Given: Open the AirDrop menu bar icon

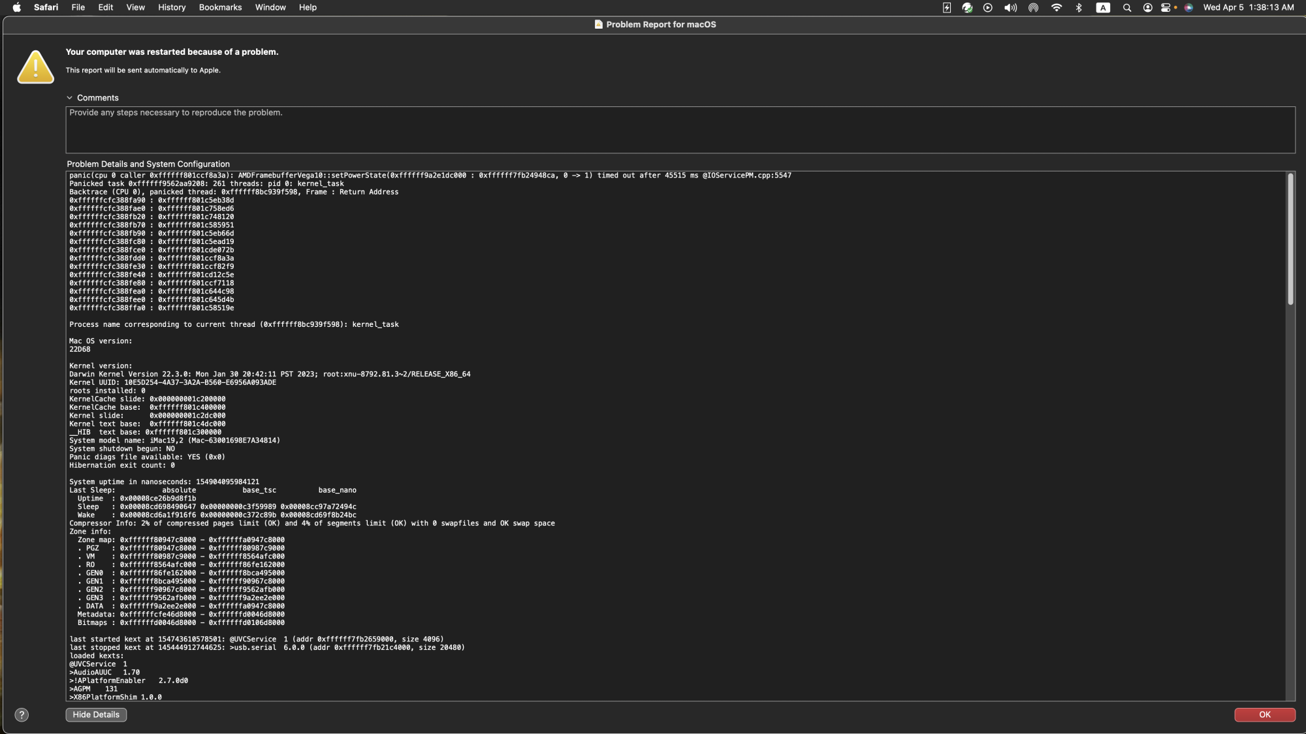Looking at the screenshot, I should 1033,7.
